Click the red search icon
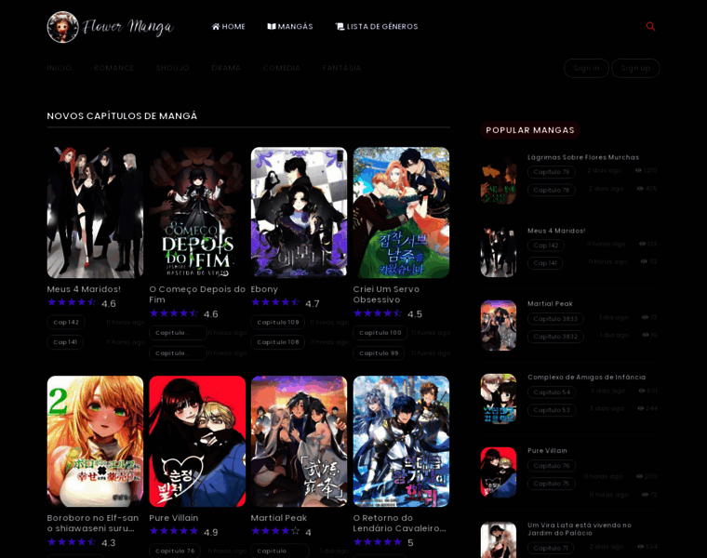707x558 pixels. (650, 26)
